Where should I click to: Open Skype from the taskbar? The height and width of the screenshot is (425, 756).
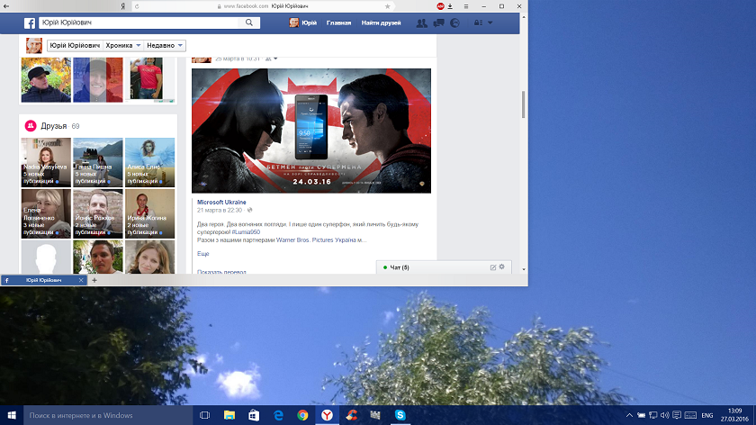[400, 415]
